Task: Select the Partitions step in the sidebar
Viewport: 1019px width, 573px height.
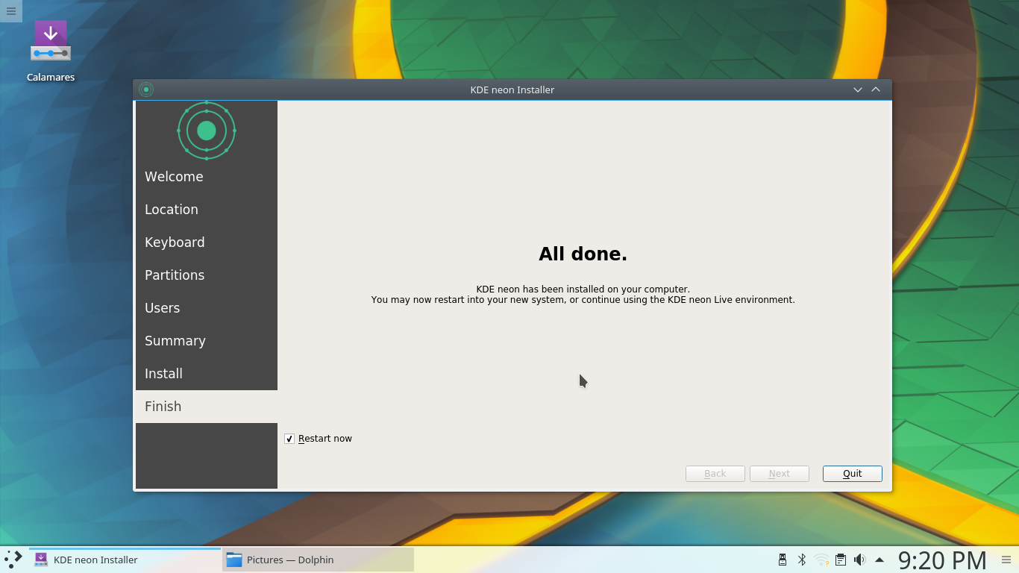Action: point(207,275)
